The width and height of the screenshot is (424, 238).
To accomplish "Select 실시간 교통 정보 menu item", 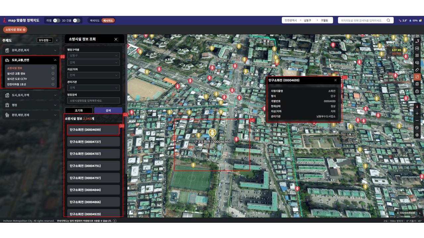I will [16, 73].
